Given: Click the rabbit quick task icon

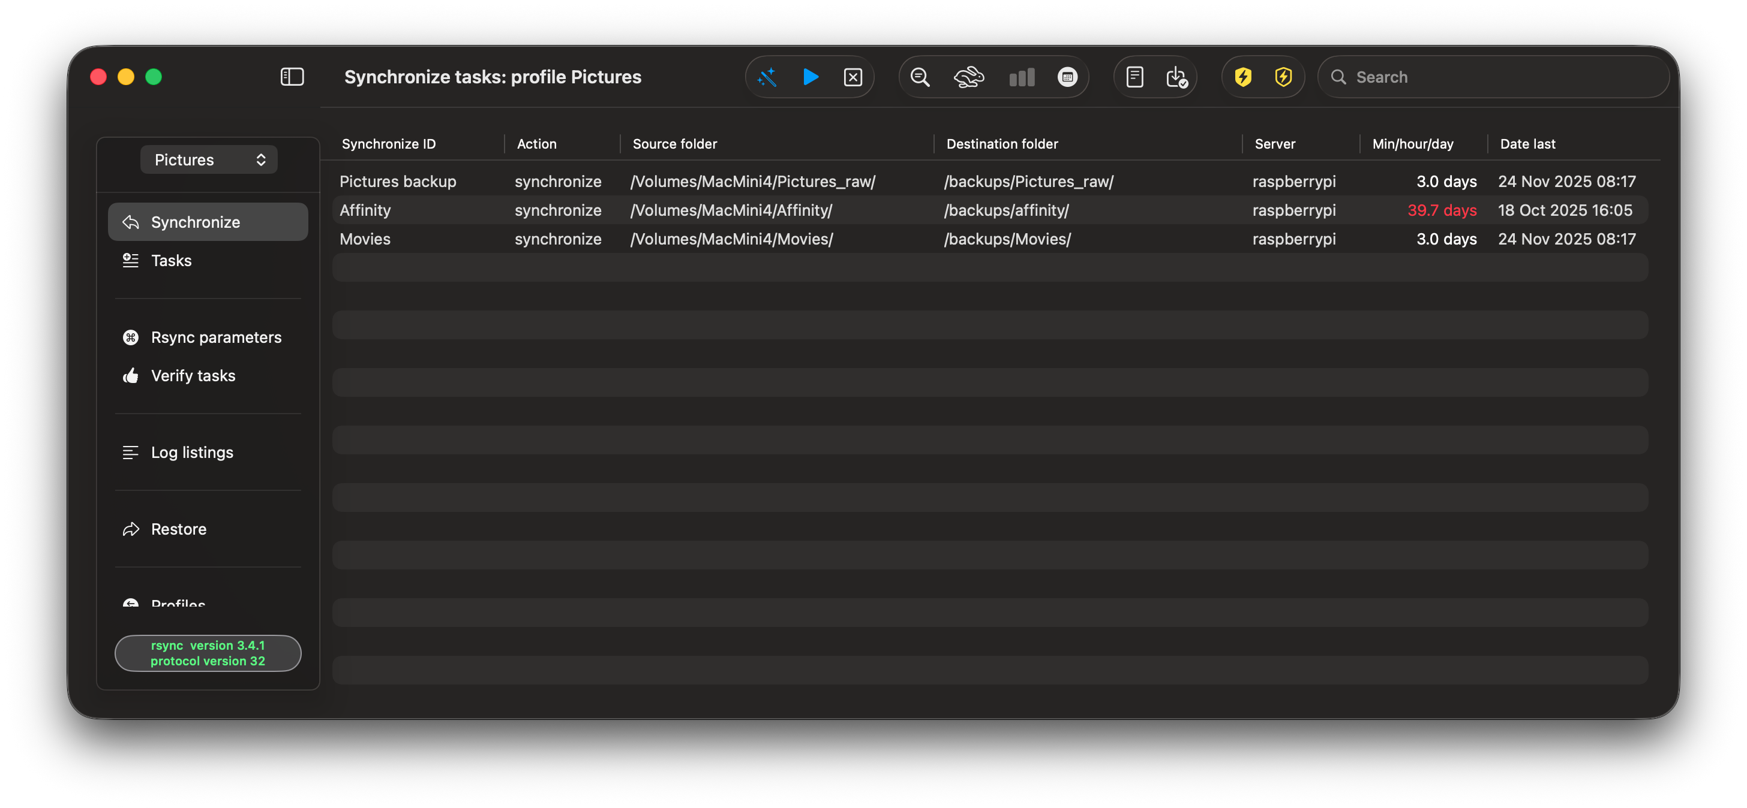Looking at the screenshot, I should [968, 77].
